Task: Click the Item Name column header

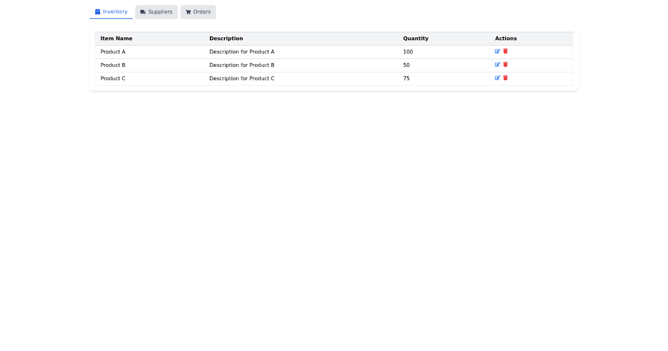Action: click(116, 38)
